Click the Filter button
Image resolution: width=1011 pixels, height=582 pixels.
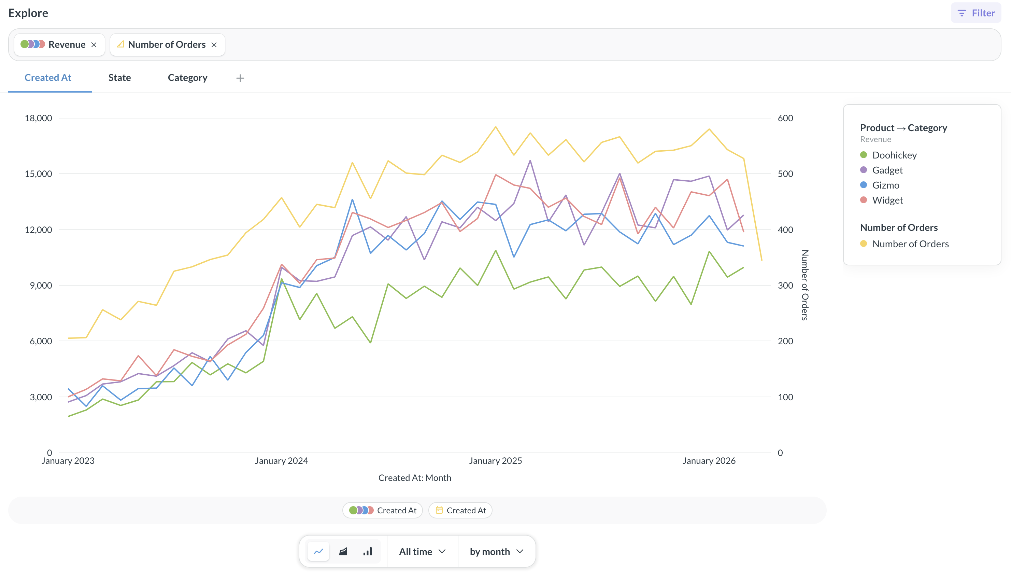(976, 12)
